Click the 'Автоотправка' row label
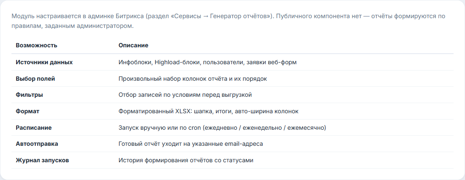 point(37,144)
